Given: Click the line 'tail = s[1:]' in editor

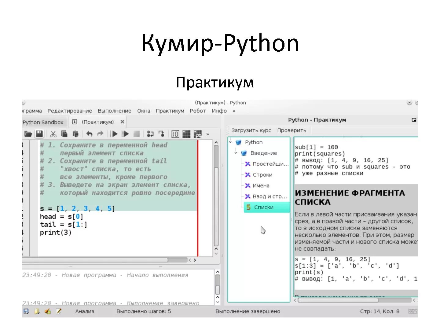Looking at the screenshot, I should [64, 225].
